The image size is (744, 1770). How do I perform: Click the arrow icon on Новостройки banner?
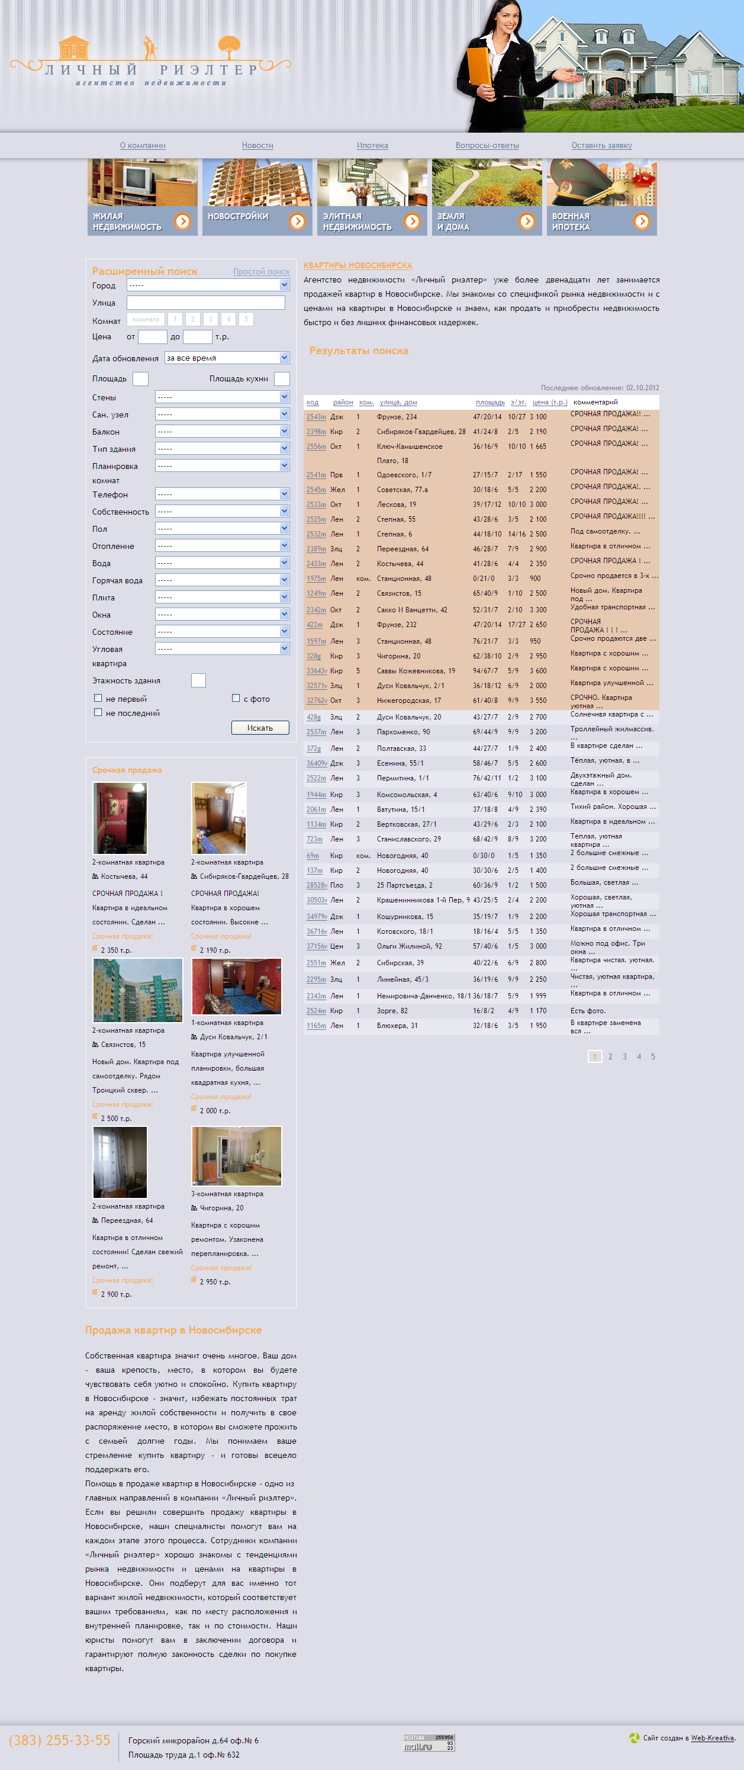pos(298,220)
